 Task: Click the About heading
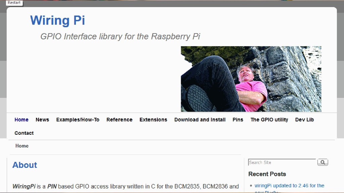tap(25, 165)
